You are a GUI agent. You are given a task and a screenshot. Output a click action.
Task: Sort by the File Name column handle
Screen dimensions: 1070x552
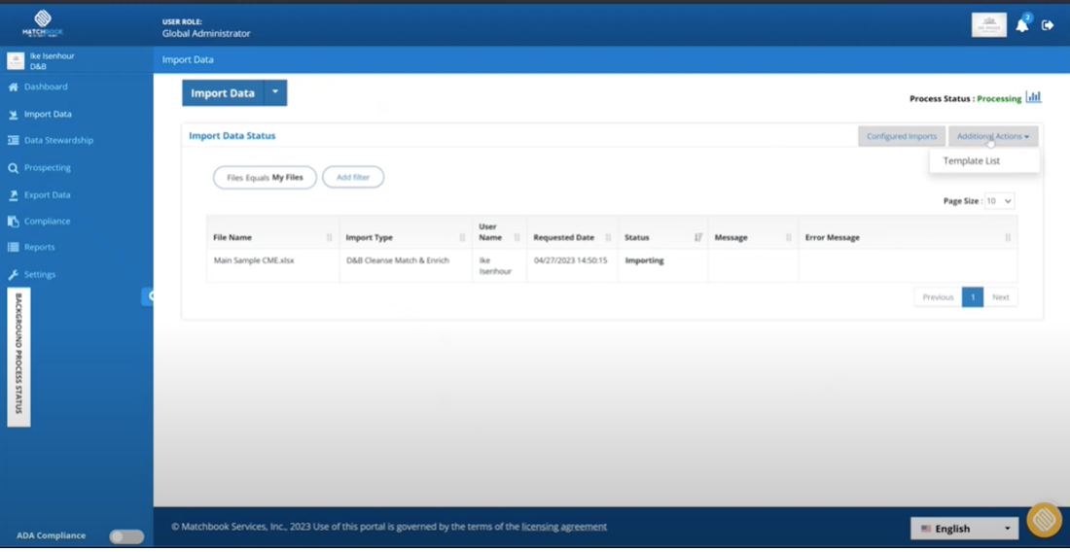(330, 238)
